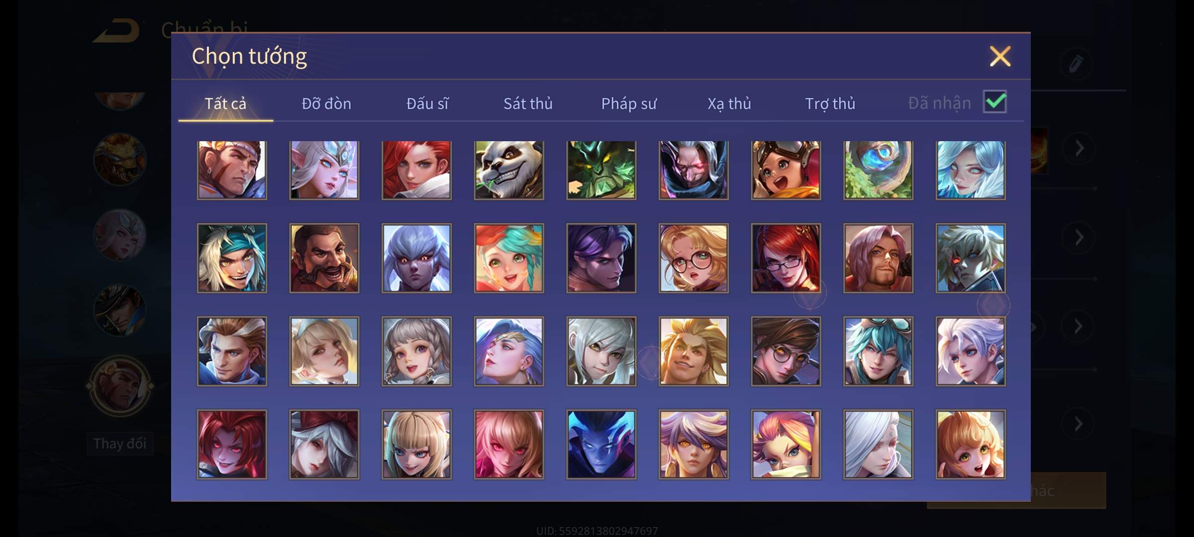Go back using the arrow icon
The height and width of the screenshot is (537, 1194).
pyautogui.click(x=117, y=31)
